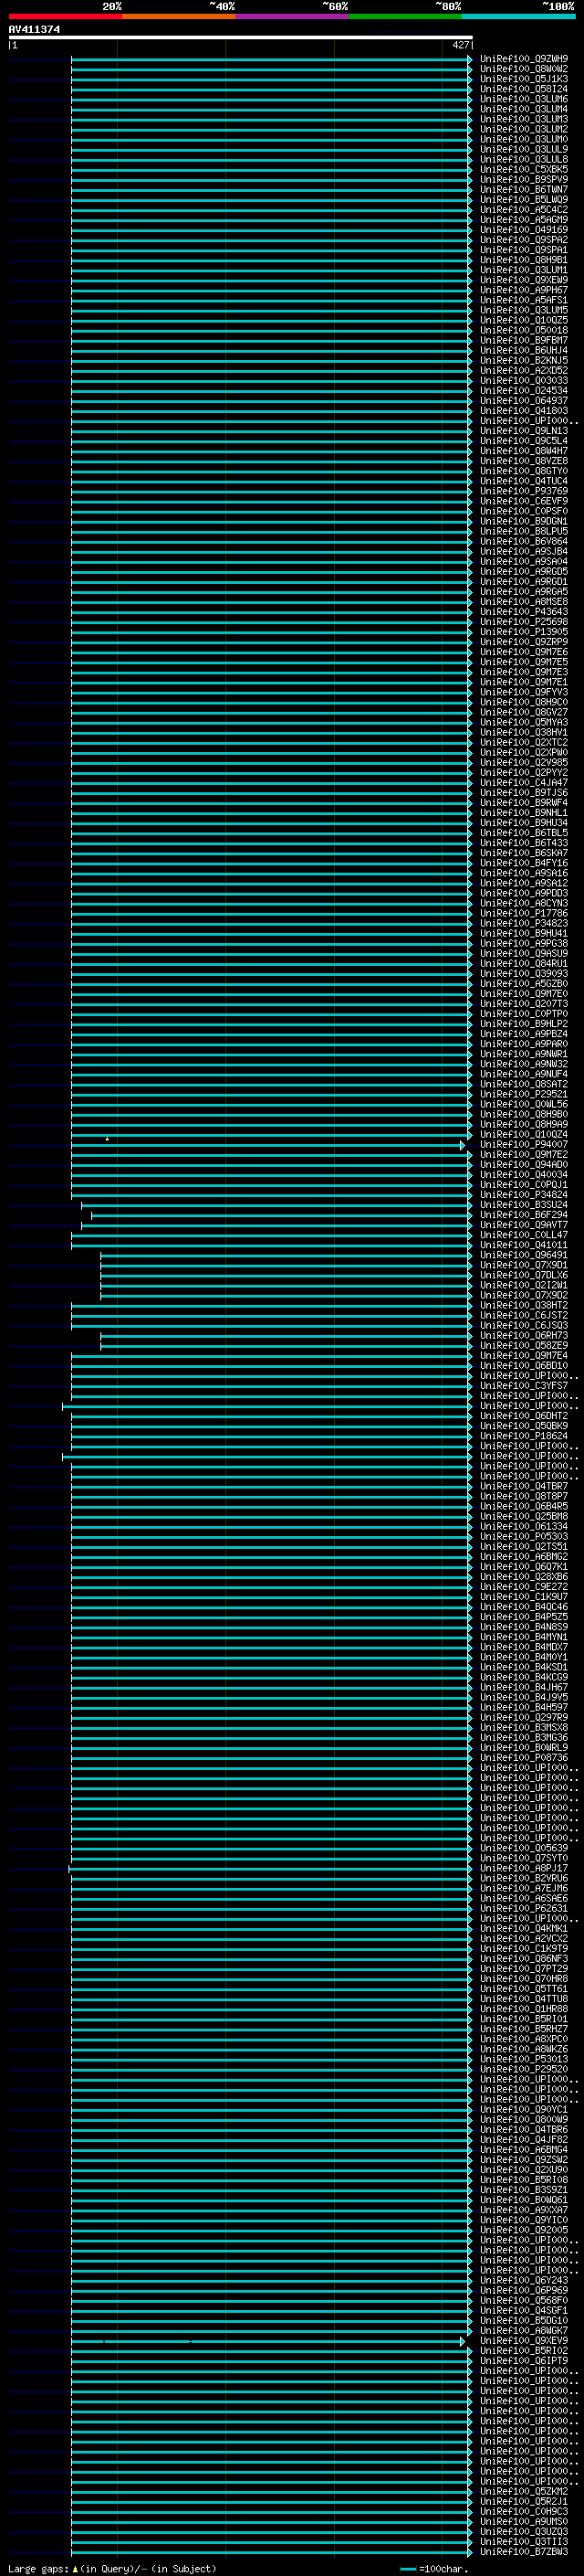Select label UniRef100_O50018
The height and width of the screenshot is (2576, 584).
coord(524,331)
